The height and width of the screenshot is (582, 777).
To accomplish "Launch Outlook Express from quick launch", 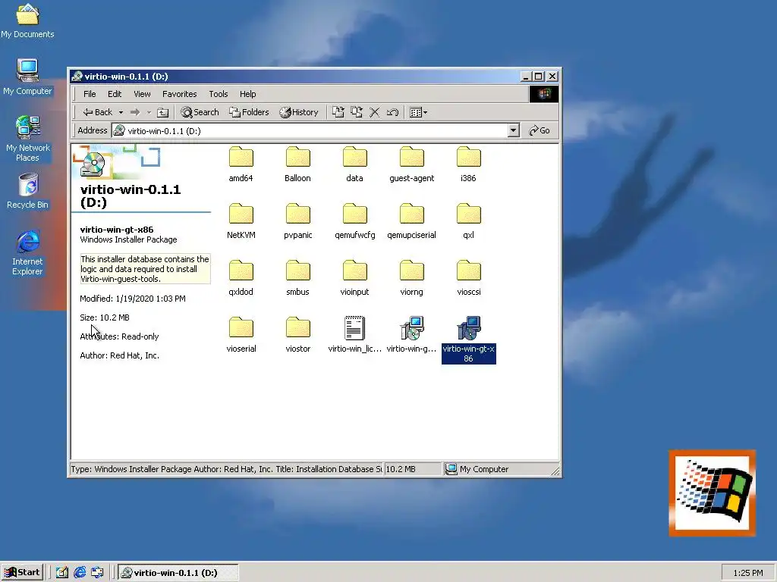I will [97, 573].
